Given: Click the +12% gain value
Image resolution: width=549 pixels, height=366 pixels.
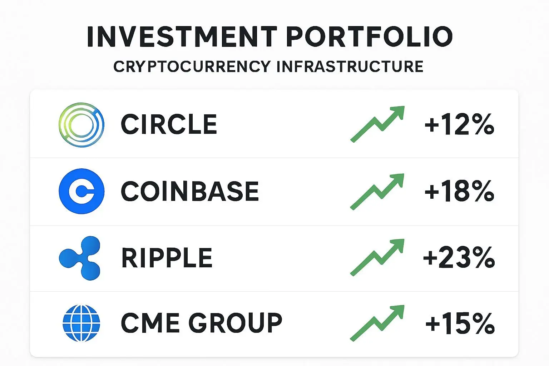Looking at the screenshot, I should (459, 124).
